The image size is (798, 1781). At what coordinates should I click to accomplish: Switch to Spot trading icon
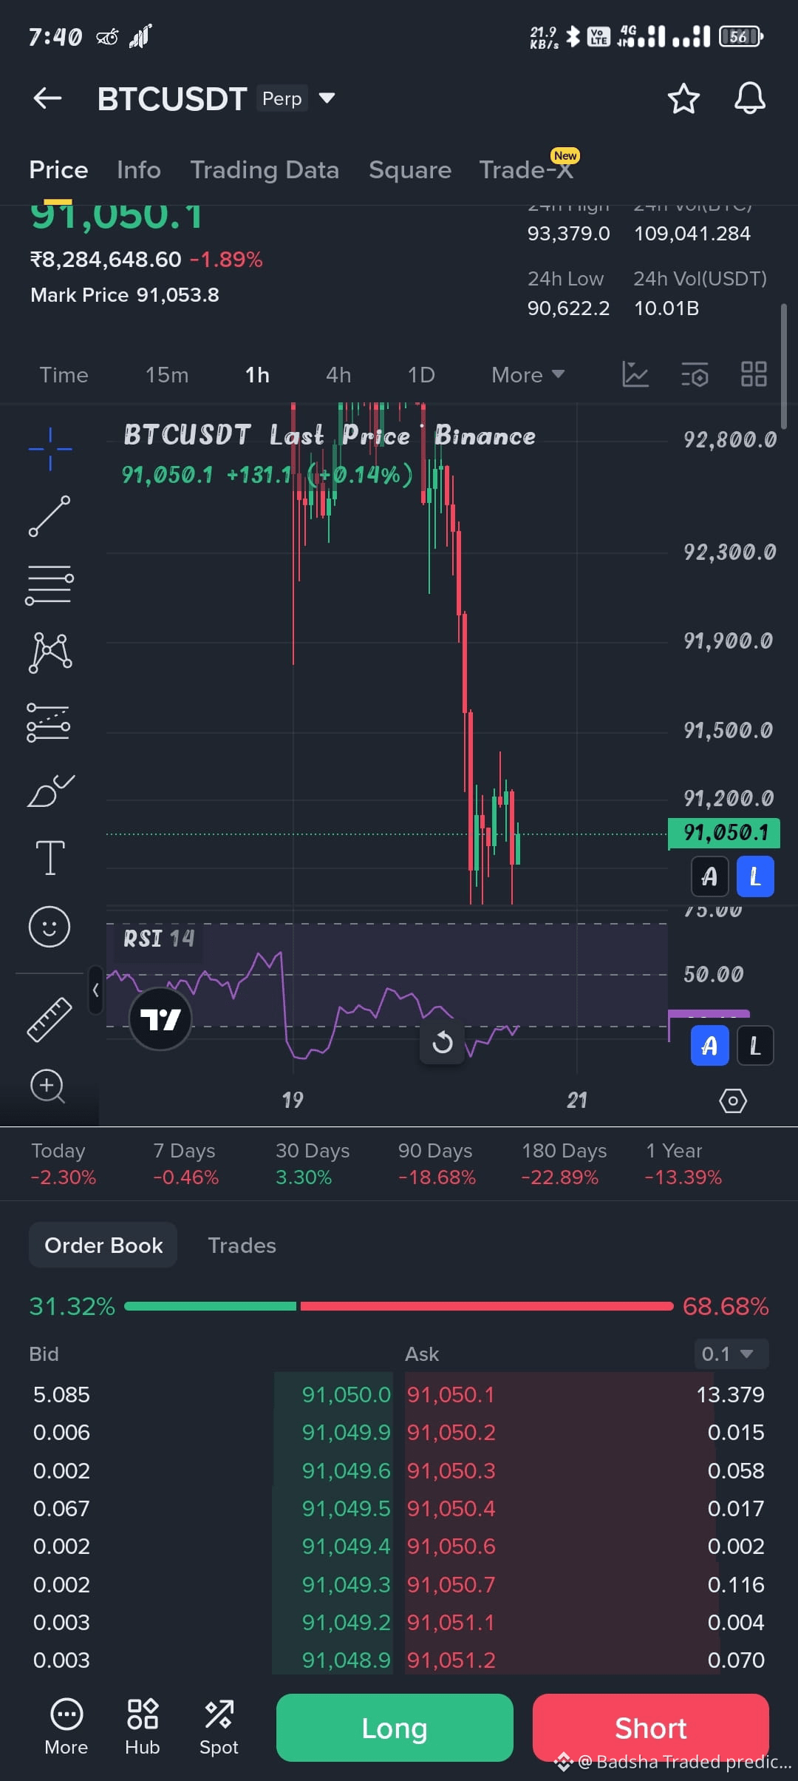click(219, 1727)
